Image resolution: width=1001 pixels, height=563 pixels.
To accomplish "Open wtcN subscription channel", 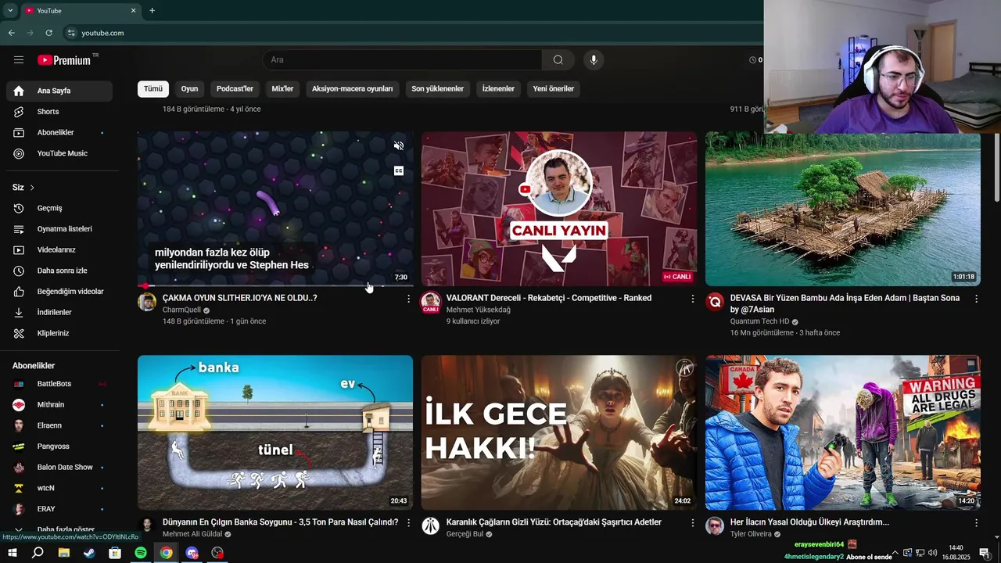I will click(x=59, y=488).
